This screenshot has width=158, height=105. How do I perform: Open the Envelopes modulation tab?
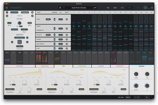45,66
